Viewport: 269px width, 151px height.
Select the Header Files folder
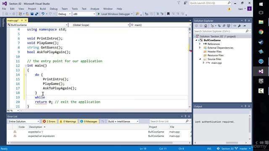point(214,51)
